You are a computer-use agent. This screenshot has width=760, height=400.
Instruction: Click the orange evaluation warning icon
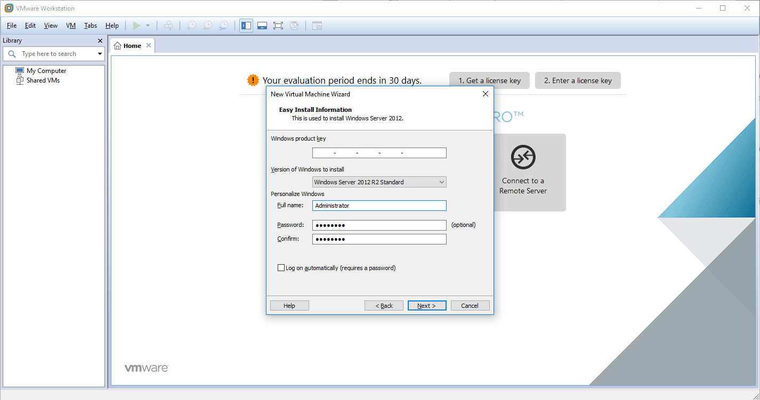click(x=253, y=80)
